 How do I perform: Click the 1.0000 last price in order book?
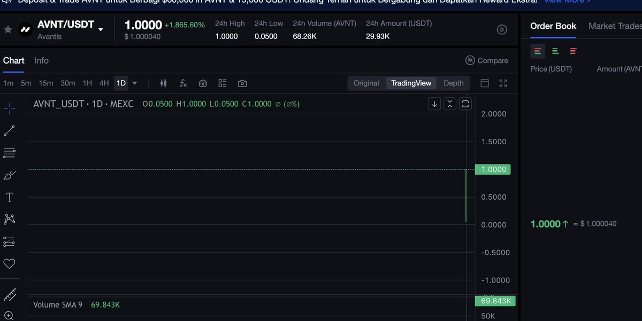click(x=545, y=224)
